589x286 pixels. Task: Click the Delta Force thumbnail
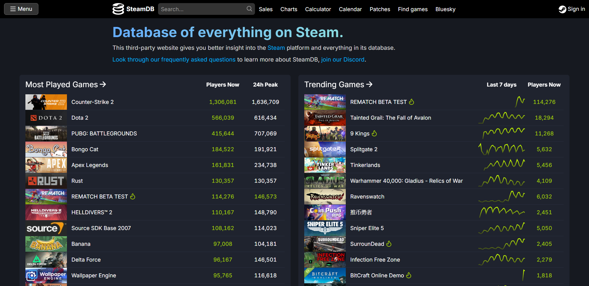coord(46,260)
